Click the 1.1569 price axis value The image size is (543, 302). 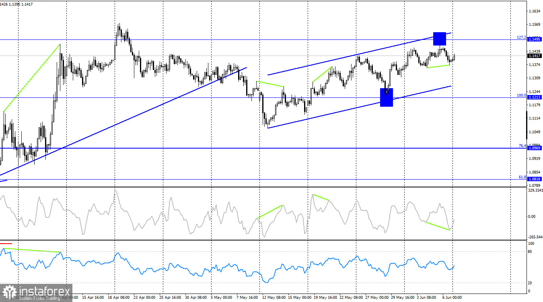[535, 25]
